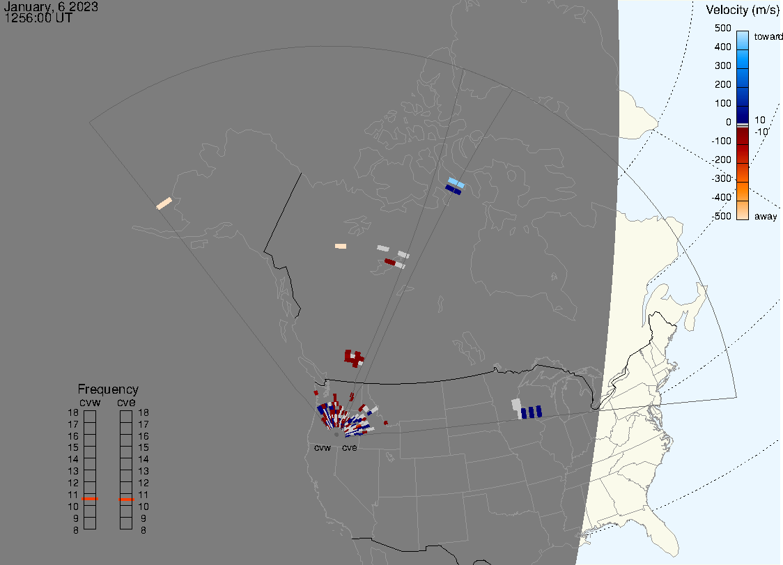This screenshot has height=565, width=783.
Task: Pick the dark red 0 to -100 velocity swatch
Action: [x=743, y=136]
